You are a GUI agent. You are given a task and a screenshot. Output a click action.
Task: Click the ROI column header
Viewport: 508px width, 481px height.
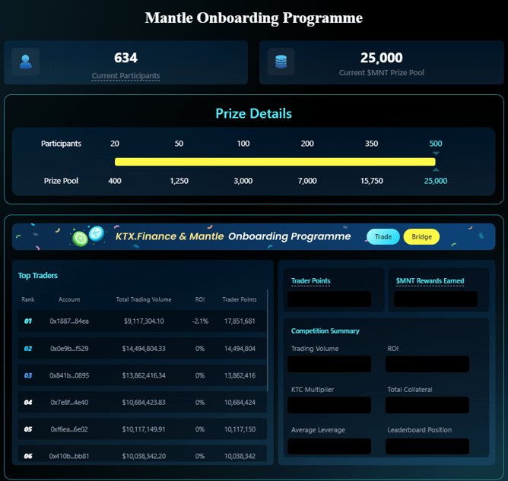click(x=200, y=299)
